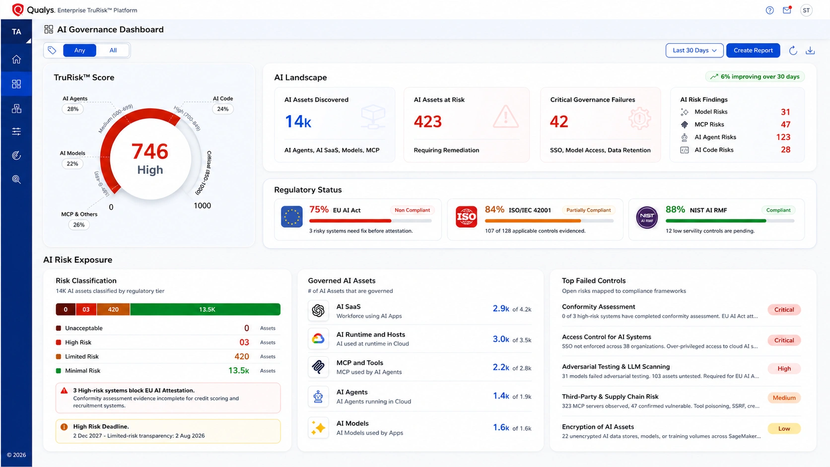Click the NIST AI RMF green progress bar
Screen dimensions: 830x467
point(730,221)
